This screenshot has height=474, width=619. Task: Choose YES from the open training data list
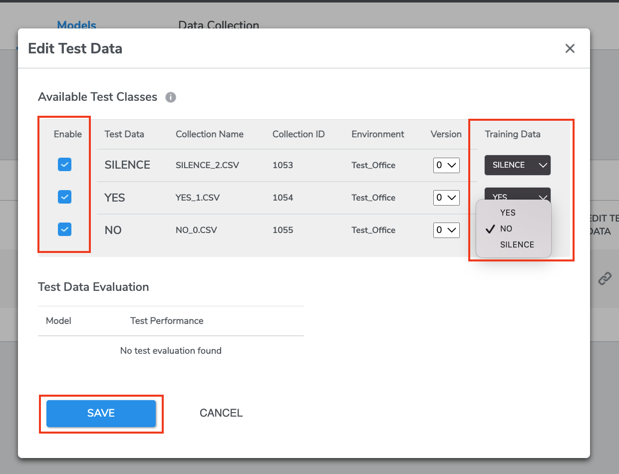[x=508, y=213]
